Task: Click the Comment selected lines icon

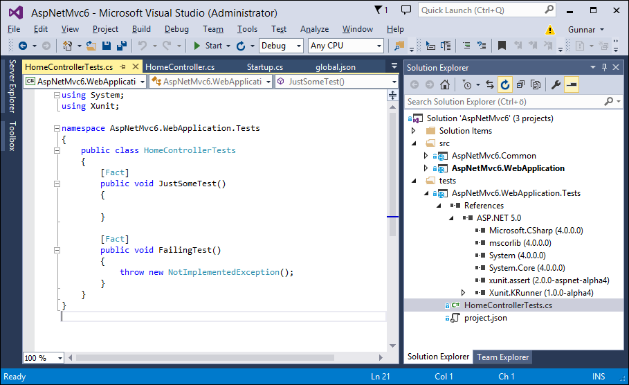Action: pos(466,46)
